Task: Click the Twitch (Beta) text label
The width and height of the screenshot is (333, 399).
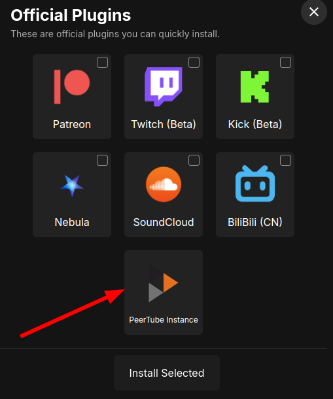Action: [164, 125]
